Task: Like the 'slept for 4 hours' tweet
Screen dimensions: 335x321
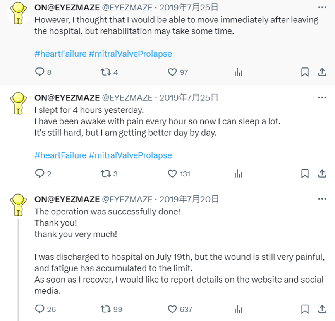Action: pos(172,174)
